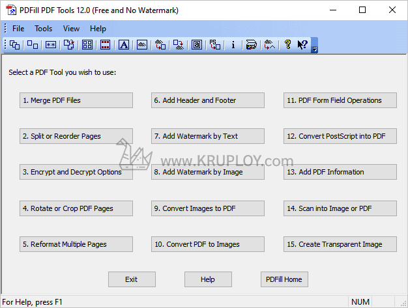Image resolution: width=408 pixels, height=308 pixels.
Task: Click 'For Help, press F1' status text
Action: click(x=33, y=302)
